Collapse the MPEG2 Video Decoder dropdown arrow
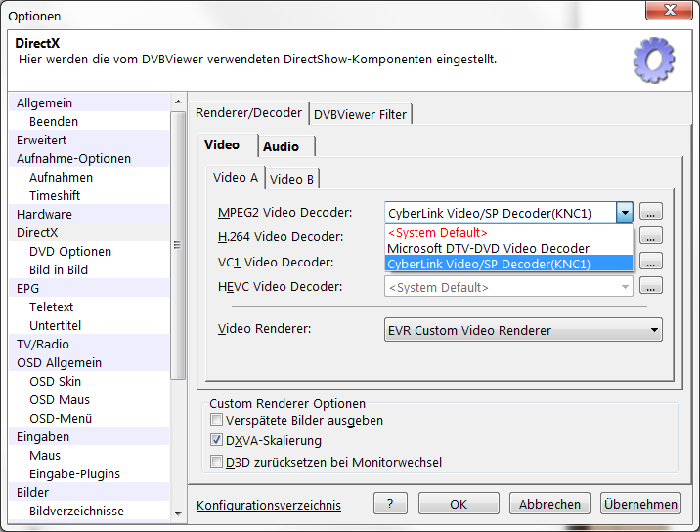Screen dimensions: 700x532 click(625, 212)
